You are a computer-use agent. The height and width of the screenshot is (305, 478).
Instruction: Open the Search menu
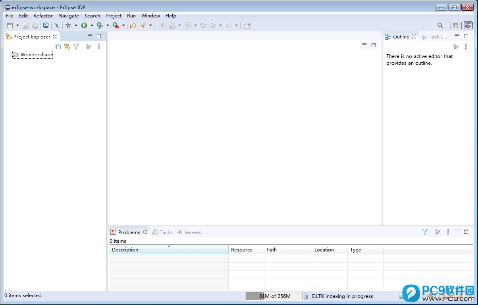(92, 16)
